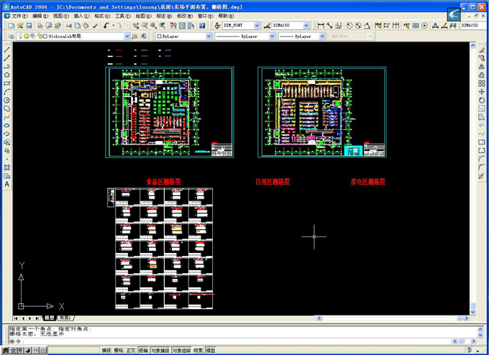Viewport: 489px width, 355px height.
Task: Switch to the 布局1 layout tab
Action: [x=65, y=318]
